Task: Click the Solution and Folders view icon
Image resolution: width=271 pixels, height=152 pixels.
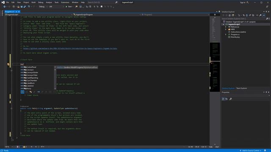Action: [233, 15]
